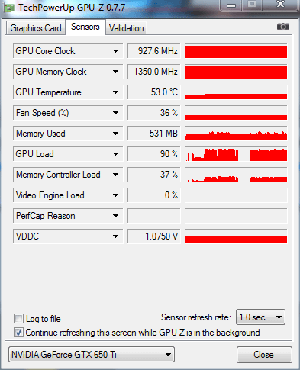The image size is (300, 370).
Task: Open the NVIDIA GeForce GTX 650 Ti selector
Action: pos(92,354)
